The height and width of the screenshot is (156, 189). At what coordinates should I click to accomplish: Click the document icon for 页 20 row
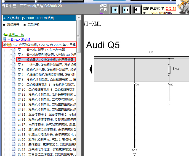14,139
